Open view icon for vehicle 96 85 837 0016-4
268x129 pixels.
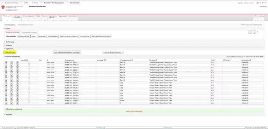point(6,91)
